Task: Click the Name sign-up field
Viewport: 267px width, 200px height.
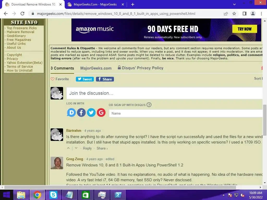Action: [x=186, y=113]
